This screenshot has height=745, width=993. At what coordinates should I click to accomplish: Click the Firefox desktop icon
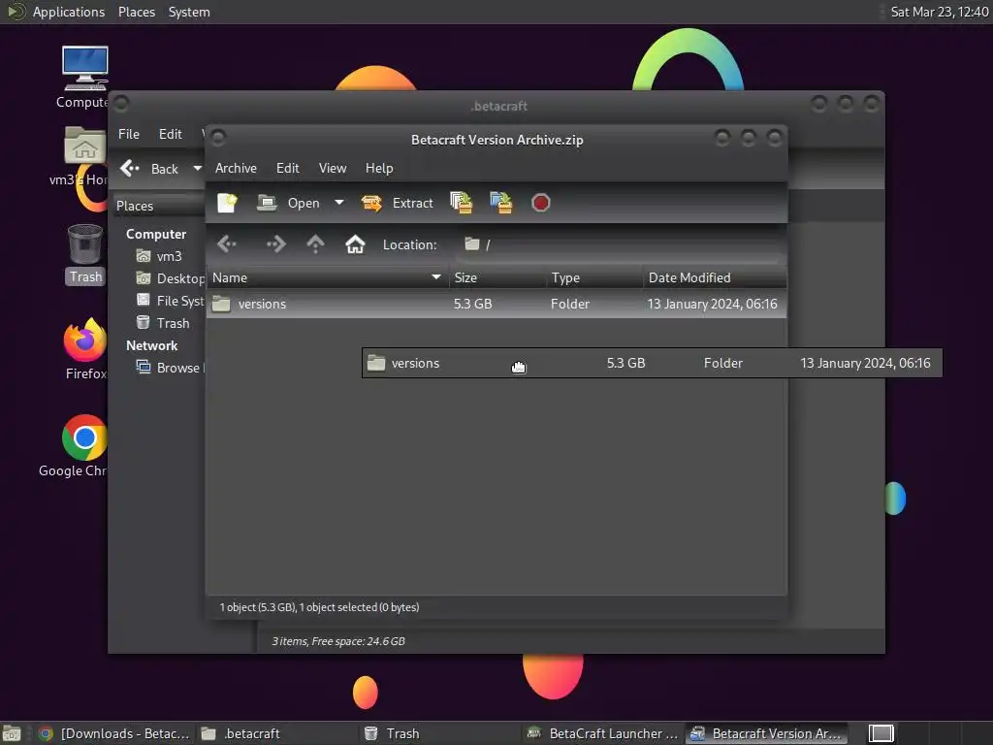point(85,348)
